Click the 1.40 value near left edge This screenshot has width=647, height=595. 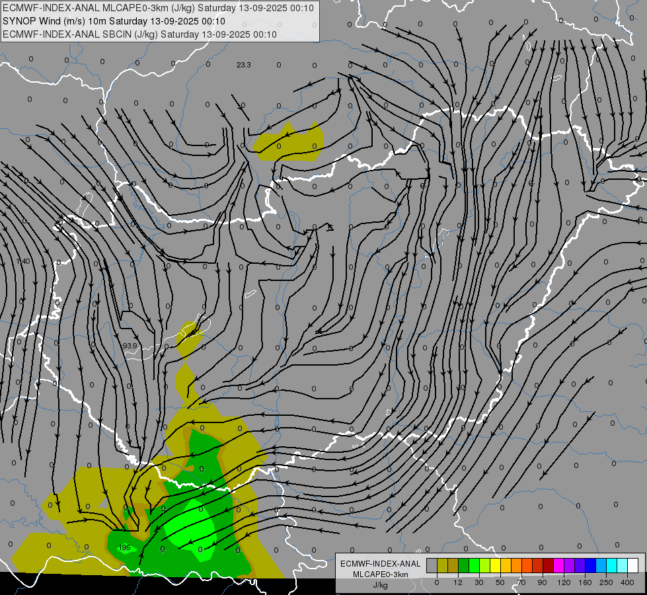(x=24, y=261)
